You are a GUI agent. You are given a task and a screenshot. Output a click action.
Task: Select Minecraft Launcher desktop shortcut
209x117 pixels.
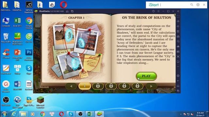[40, 102]
